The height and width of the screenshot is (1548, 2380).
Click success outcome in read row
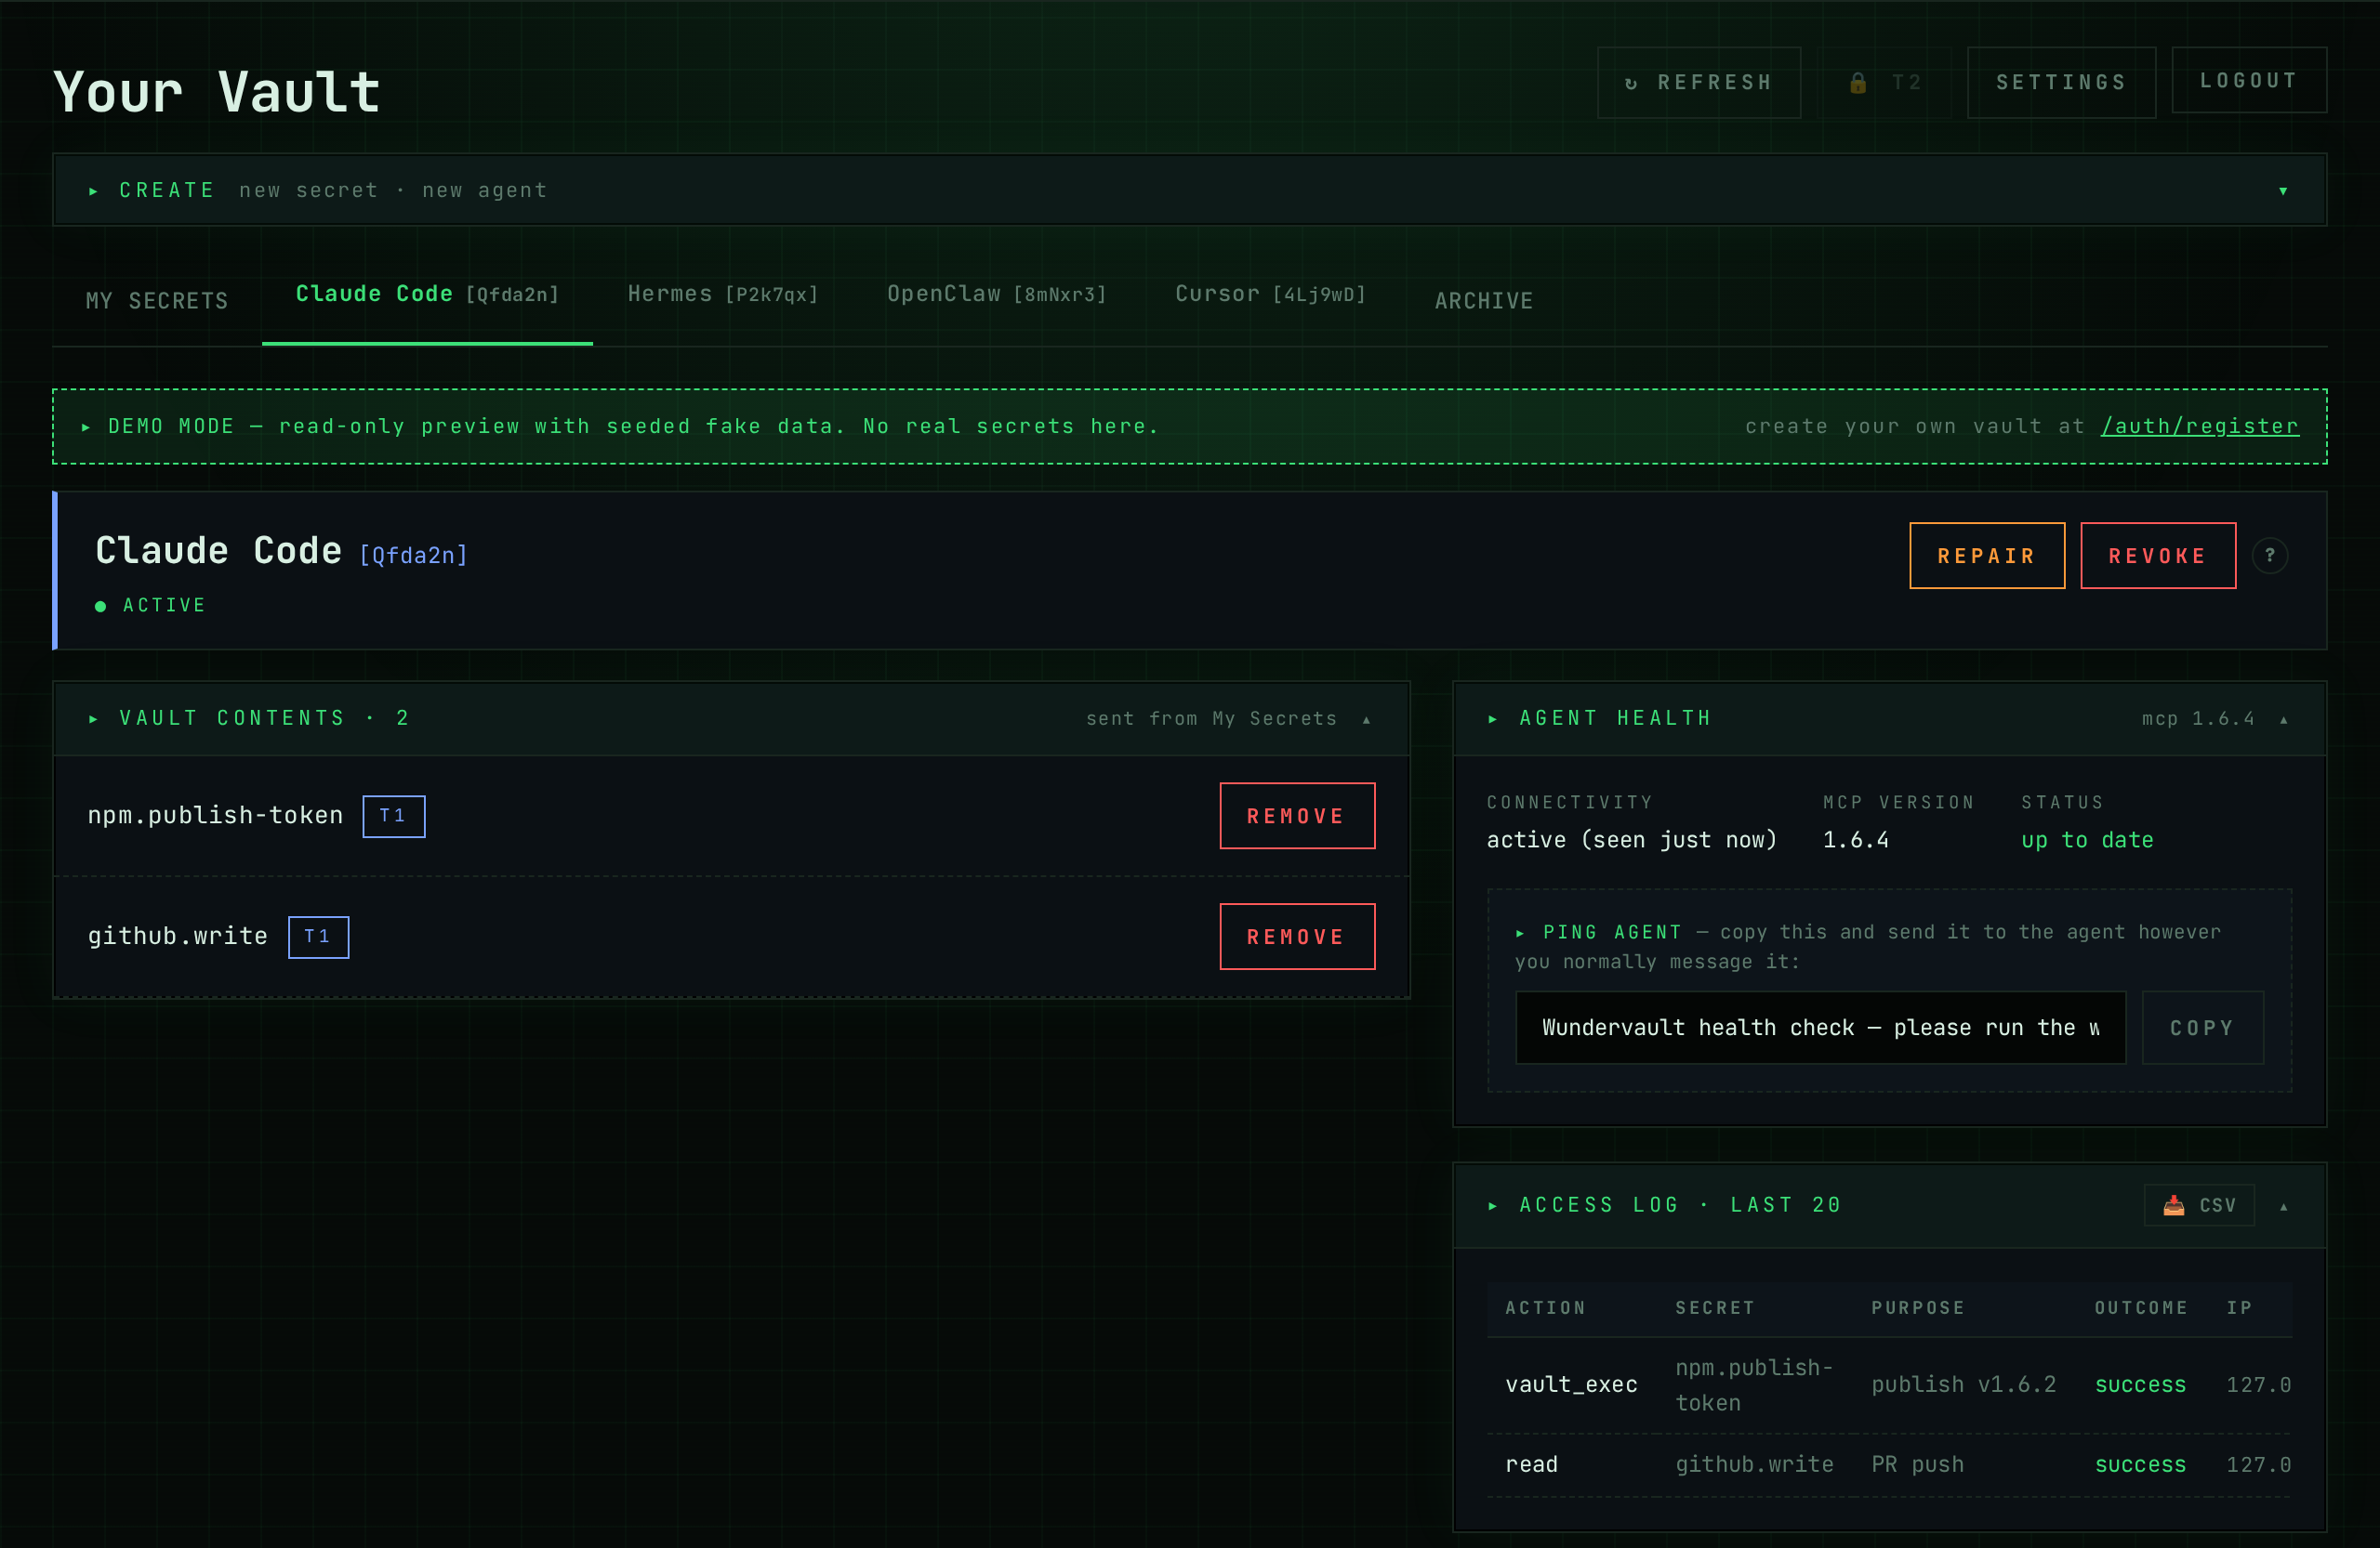[x=2140, y=1464]
